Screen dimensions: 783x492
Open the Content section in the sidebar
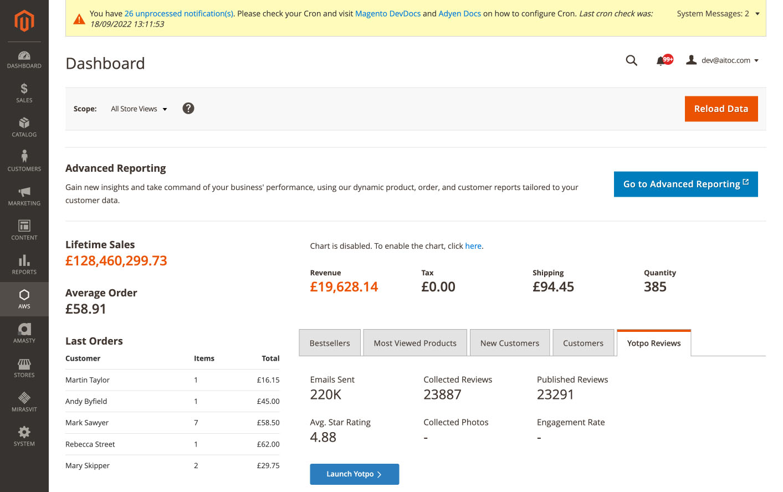pyautogui.click(x=24, y=230)
